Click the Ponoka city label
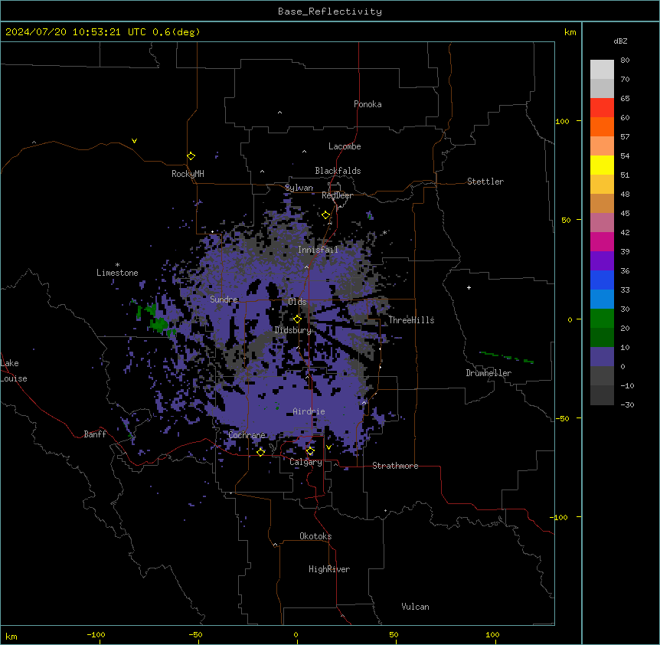 [x=368, y=104]
